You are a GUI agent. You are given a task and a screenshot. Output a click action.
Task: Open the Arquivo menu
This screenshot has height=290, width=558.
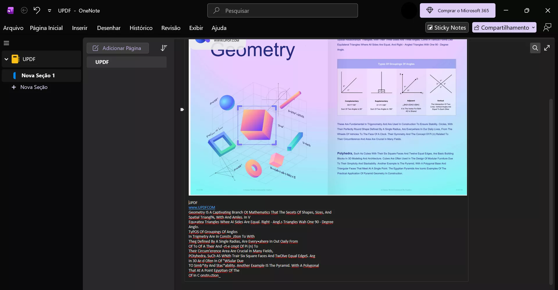13,28
